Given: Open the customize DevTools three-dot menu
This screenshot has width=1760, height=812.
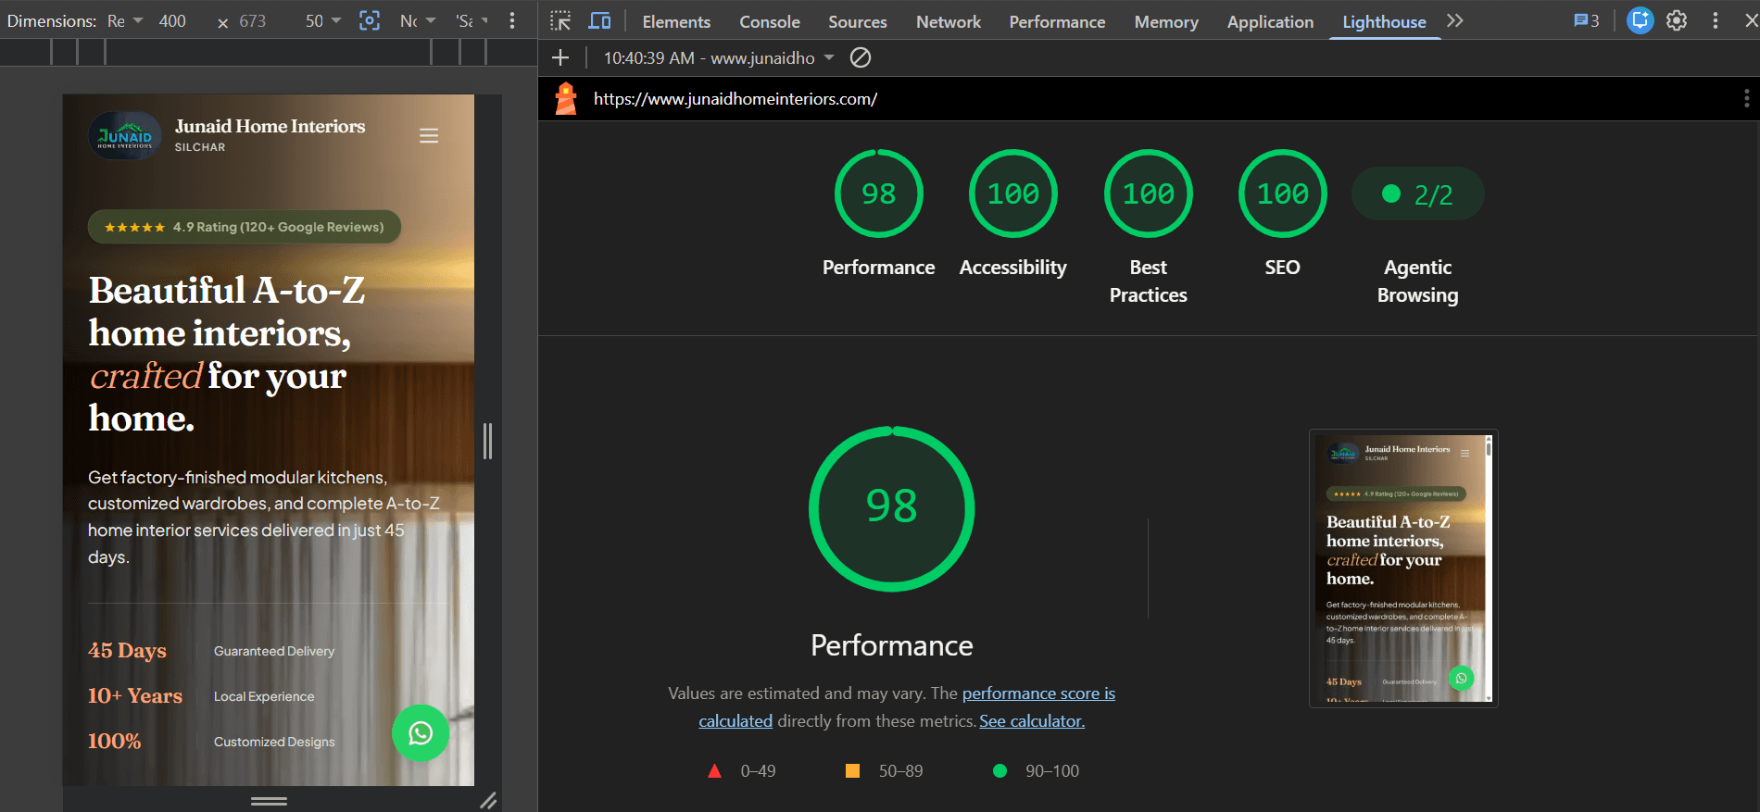Looking at the screenshot, I should click(x=1716, y=20).
